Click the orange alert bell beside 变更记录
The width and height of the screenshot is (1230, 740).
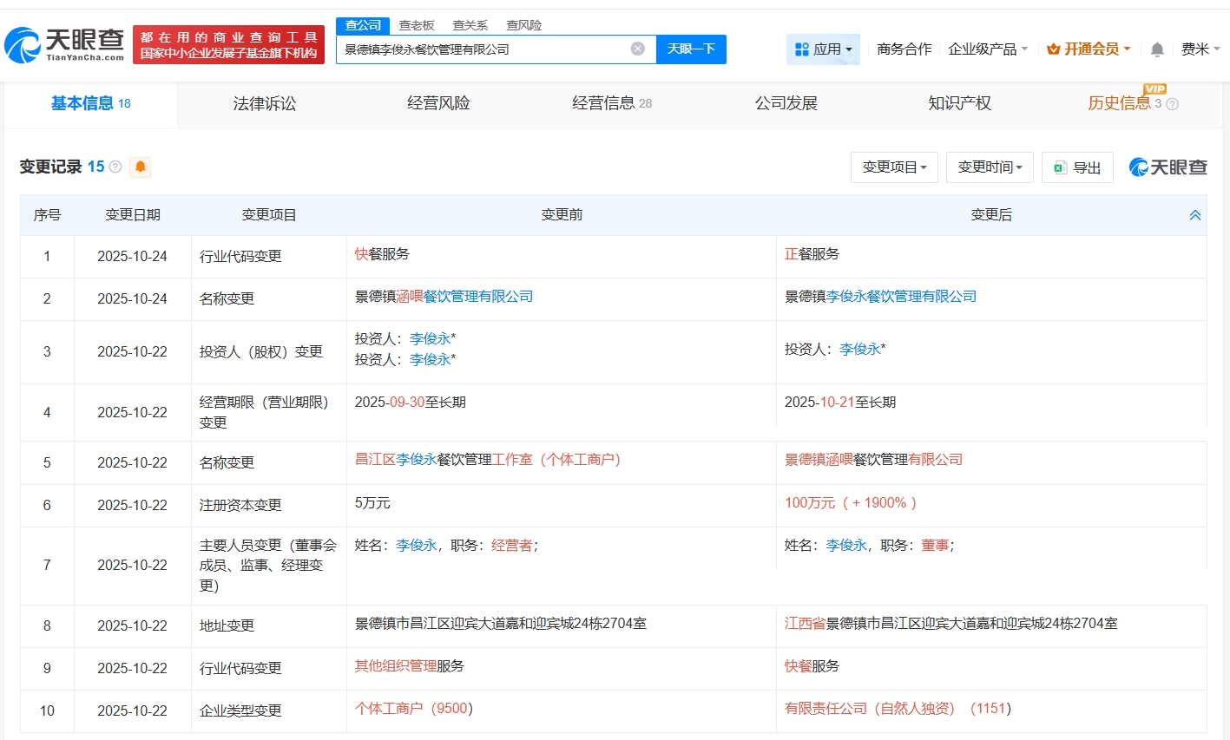(140, 167)
